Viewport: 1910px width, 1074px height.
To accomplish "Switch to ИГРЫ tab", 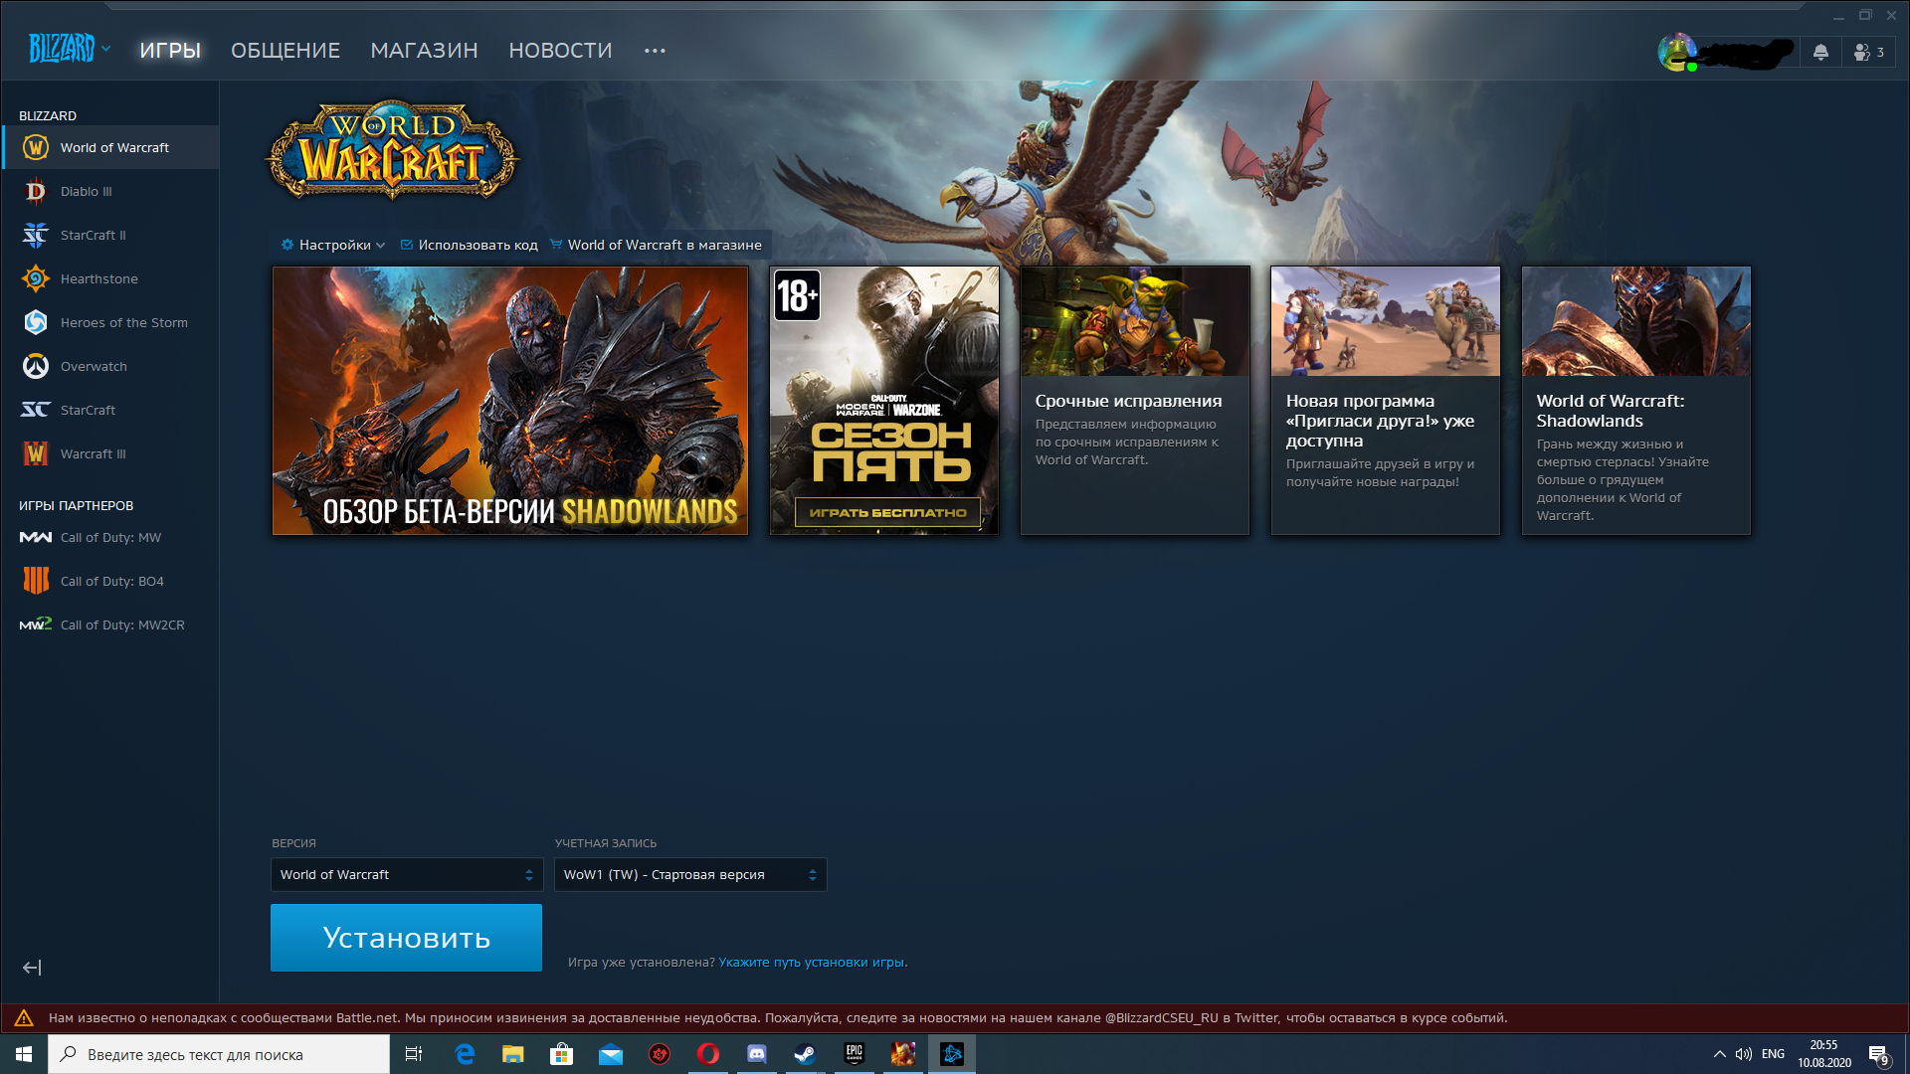I will point(170,50).
